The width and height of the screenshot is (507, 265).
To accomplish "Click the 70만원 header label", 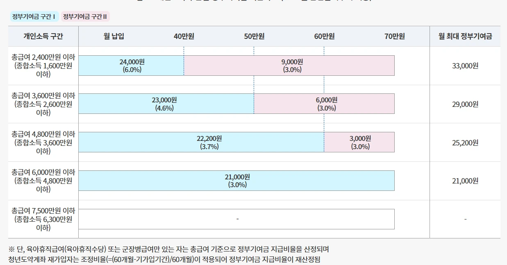I will (x=395, y=36).
